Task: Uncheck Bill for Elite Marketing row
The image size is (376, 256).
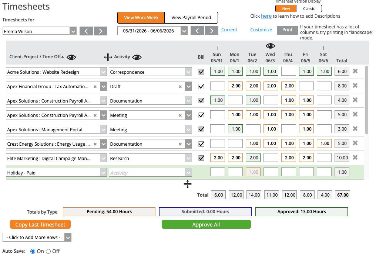Action: 201,158
